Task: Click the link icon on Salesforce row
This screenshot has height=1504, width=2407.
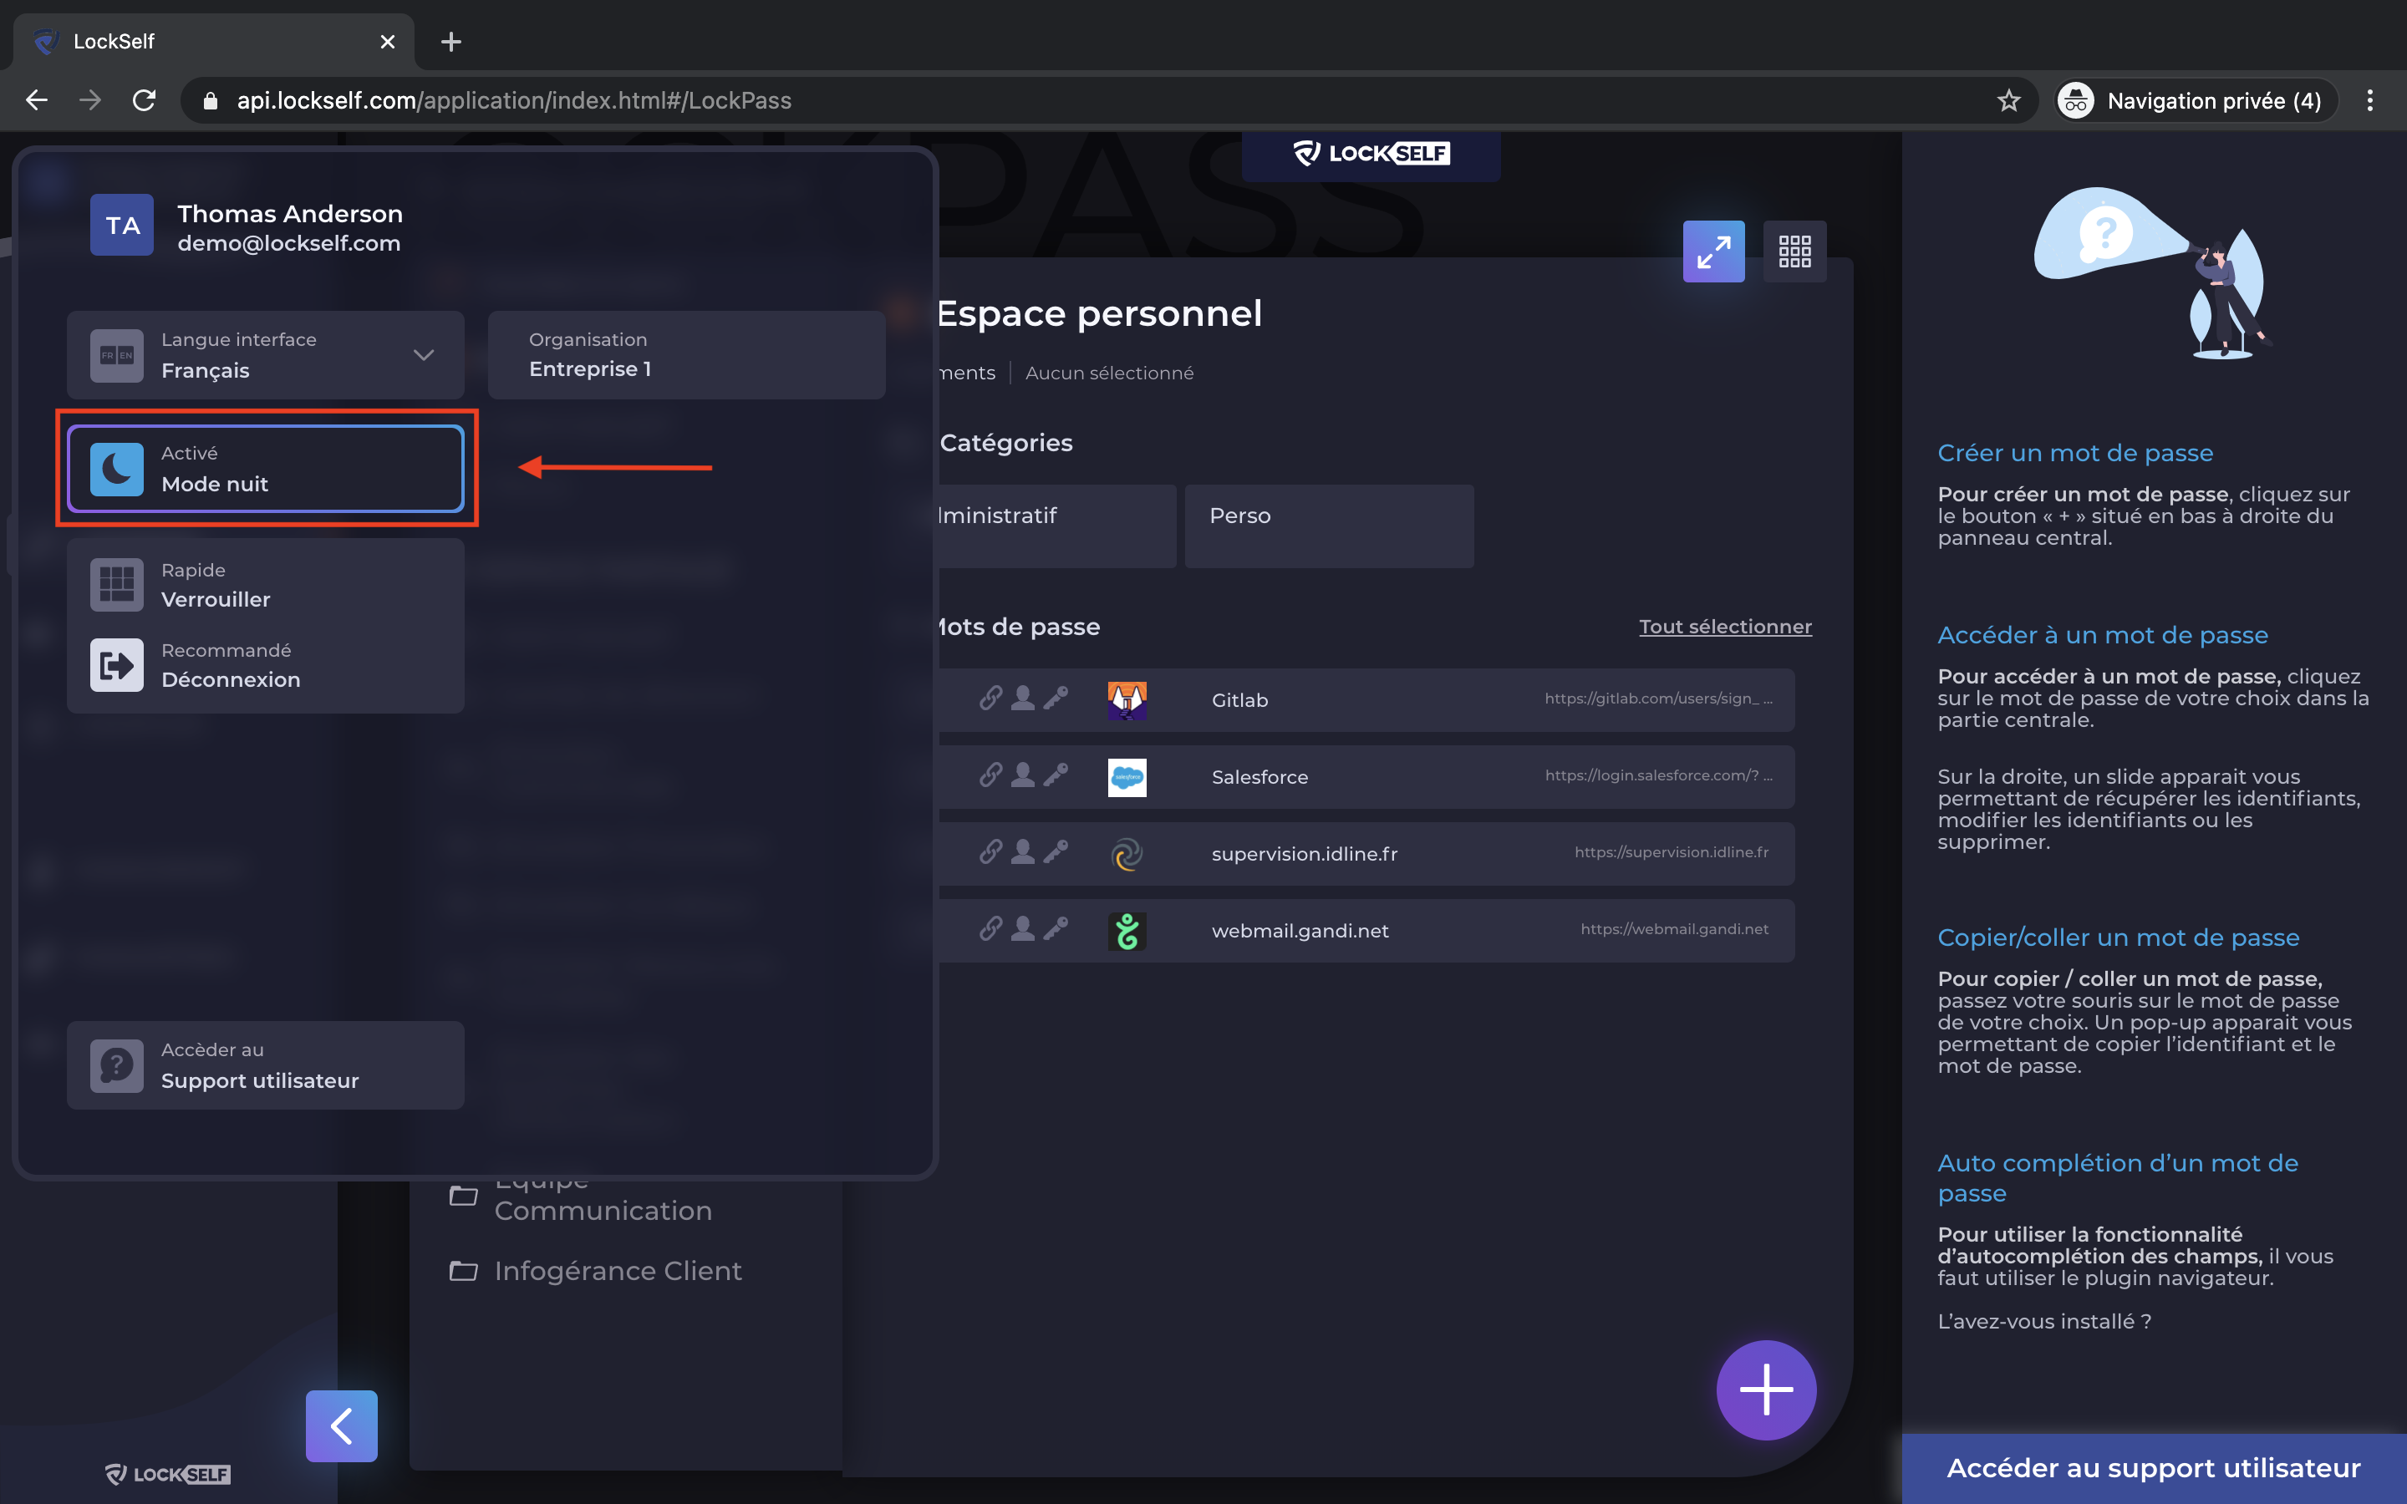Action: point(990,775)
